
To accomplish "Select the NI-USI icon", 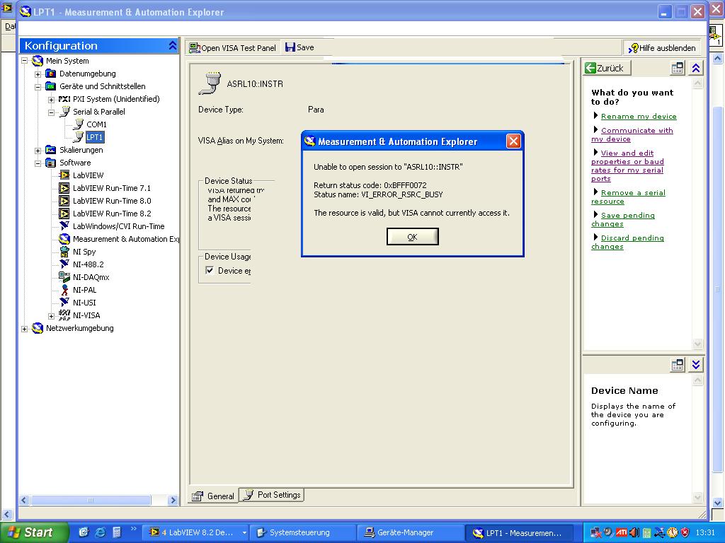I will [64, 302].
